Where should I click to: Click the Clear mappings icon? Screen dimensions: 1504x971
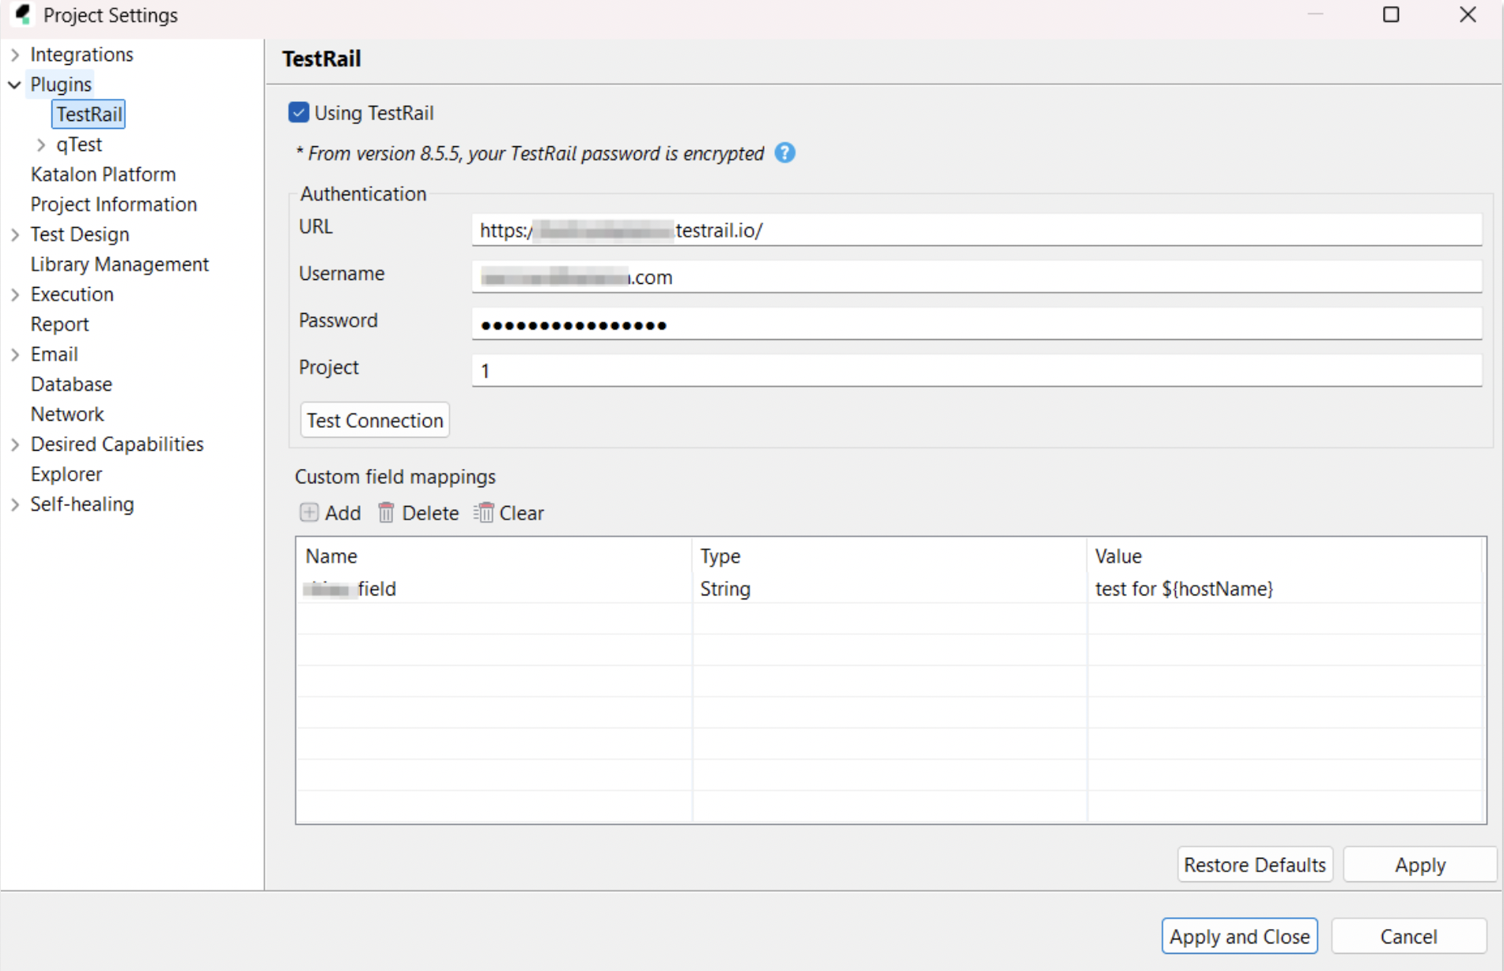pos(484,512)
